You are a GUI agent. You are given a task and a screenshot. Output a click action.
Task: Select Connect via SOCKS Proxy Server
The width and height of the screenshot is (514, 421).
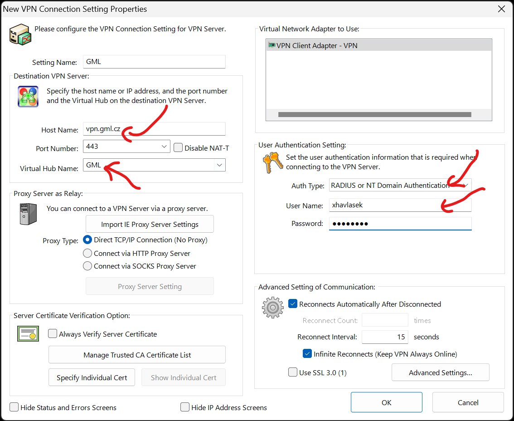tap(87, 266)
